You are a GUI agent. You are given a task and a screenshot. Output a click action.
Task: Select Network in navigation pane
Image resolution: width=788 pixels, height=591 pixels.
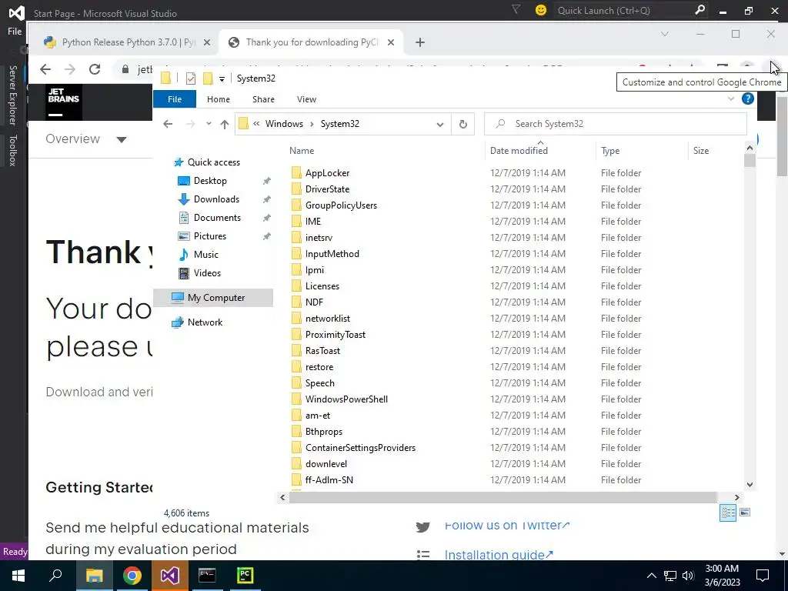[205, 322]
